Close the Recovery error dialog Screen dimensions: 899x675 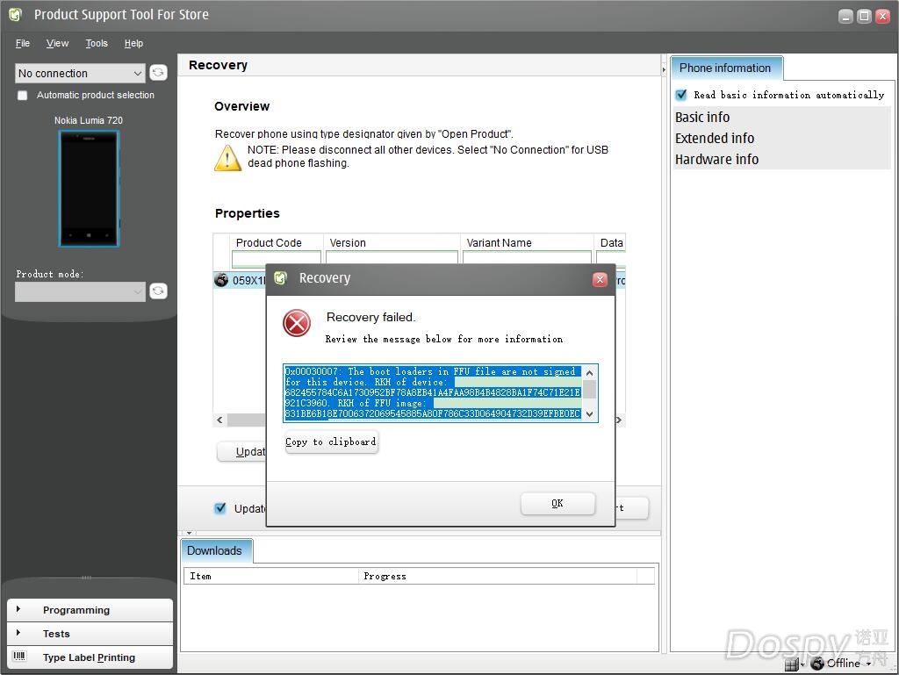click(600, 279)
